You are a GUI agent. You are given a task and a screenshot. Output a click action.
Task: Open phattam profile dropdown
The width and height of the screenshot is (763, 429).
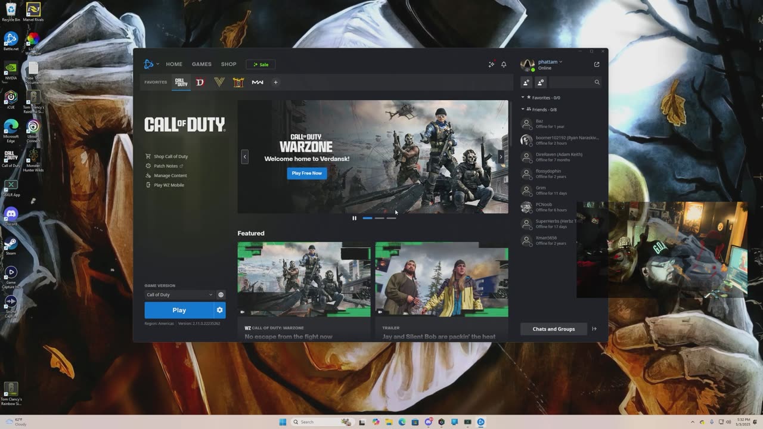(550, 61)
